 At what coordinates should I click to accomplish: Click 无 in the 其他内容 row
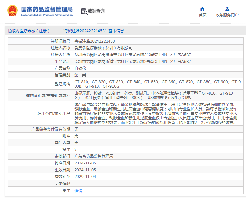pos(76,143)
